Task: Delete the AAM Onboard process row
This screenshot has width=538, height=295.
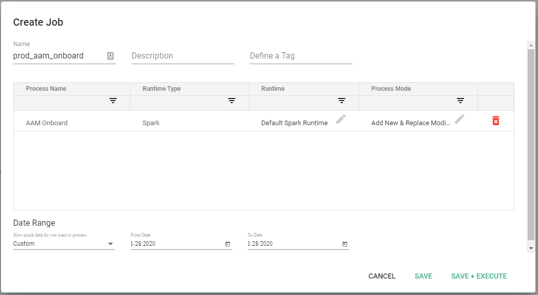Action: point(495,121)
